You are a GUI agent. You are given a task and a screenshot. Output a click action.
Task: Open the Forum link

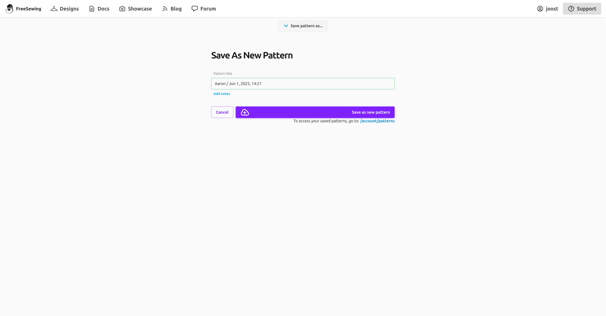click(204, 8)
